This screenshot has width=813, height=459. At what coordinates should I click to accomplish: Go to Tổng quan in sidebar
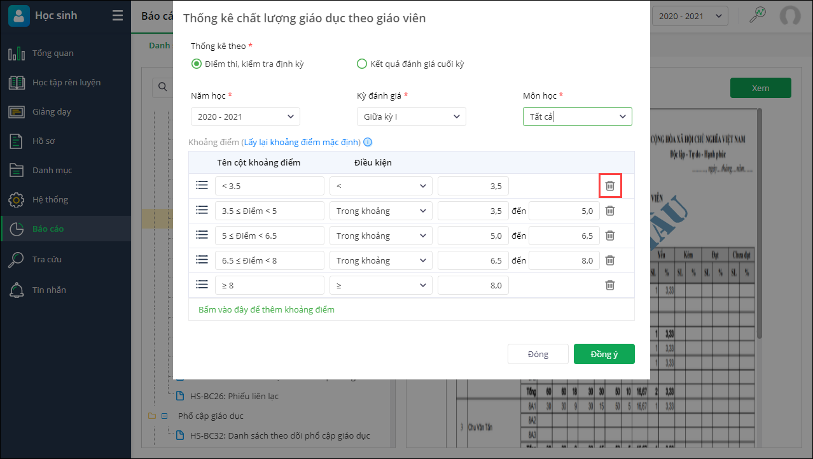click(x=53, y=53)
